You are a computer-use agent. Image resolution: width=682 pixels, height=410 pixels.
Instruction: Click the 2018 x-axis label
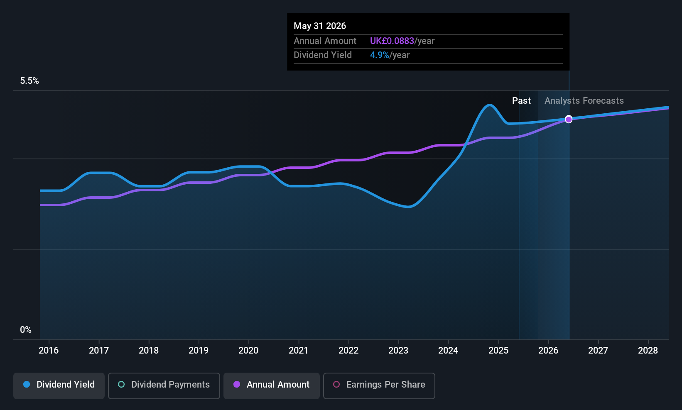pyautogui.click(x=149, y=350)
